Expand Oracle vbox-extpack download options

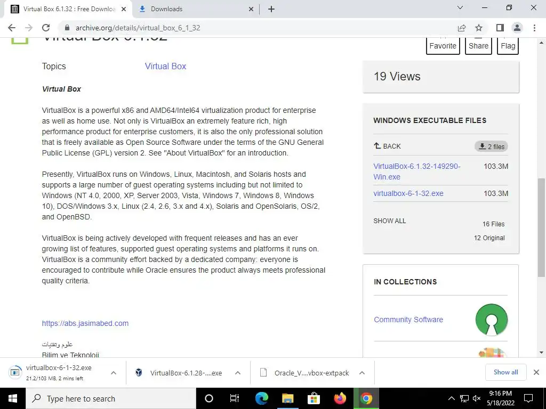[362, 373]
